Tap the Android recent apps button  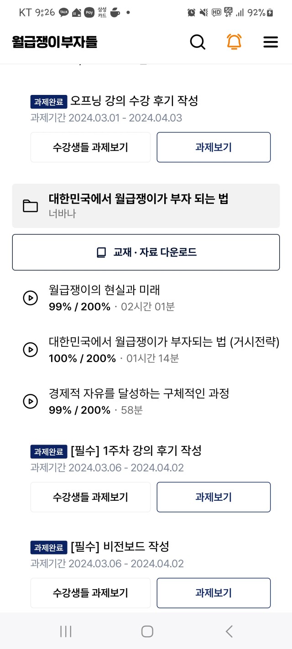click(66, 631)
